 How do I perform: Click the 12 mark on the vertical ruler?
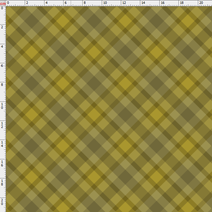(x=2, y=125)
